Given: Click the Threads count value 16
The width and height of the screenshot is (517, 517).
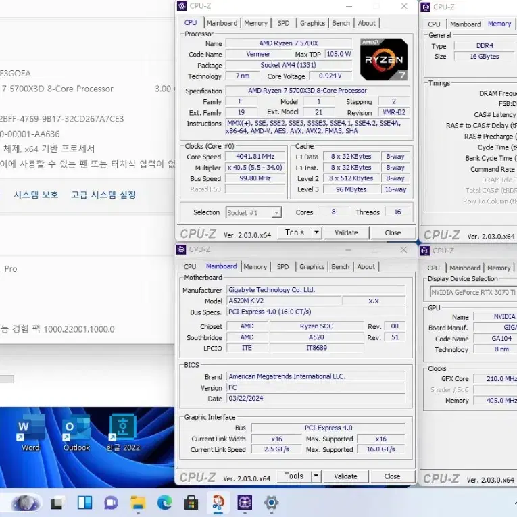Looking at the screenshot, I should pyautogui.click(x=397, y=212).
